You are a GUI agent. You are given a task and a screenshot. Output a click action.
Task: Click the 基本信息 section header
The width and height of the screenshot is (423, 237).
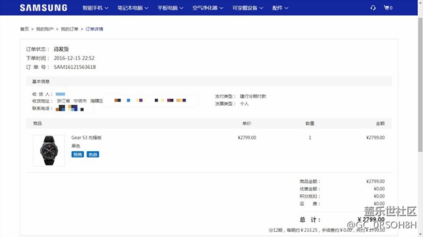209,81
